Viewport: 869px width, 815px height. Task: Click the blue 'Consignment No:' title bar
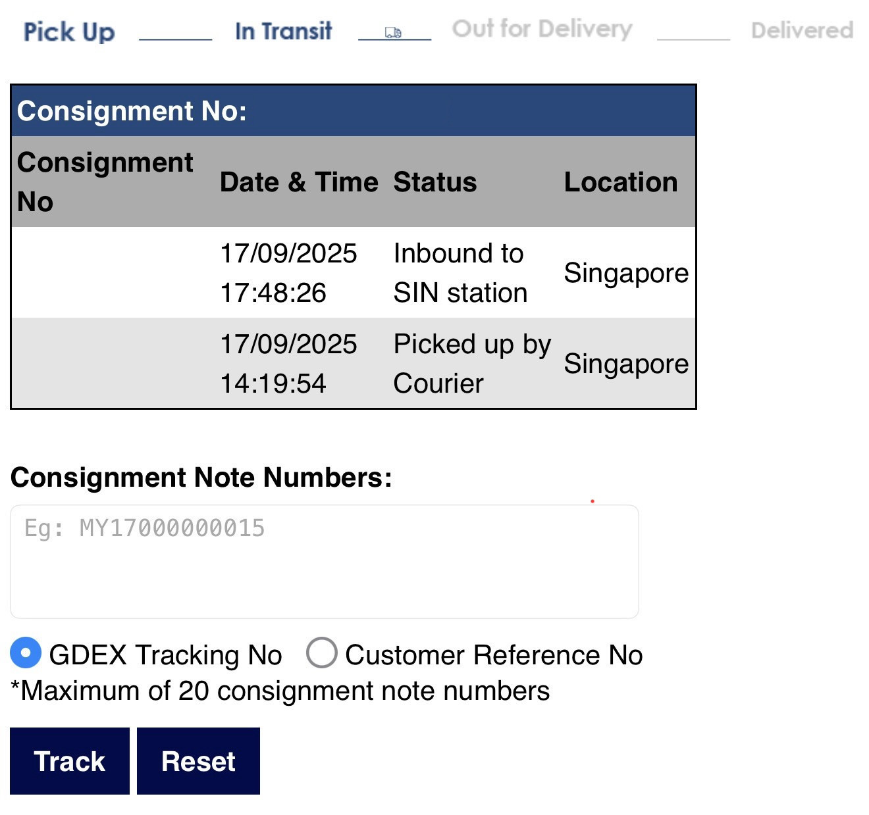[354, 111]
